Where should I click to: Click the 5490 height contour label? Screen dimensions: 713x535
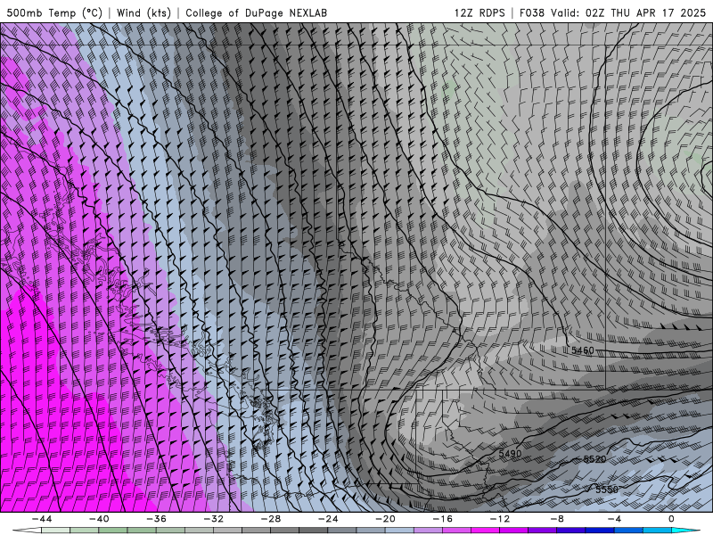[510, 454]
